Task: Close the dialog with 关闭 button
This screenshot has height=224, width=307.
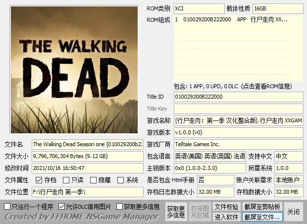Action: tap(293, 212)
